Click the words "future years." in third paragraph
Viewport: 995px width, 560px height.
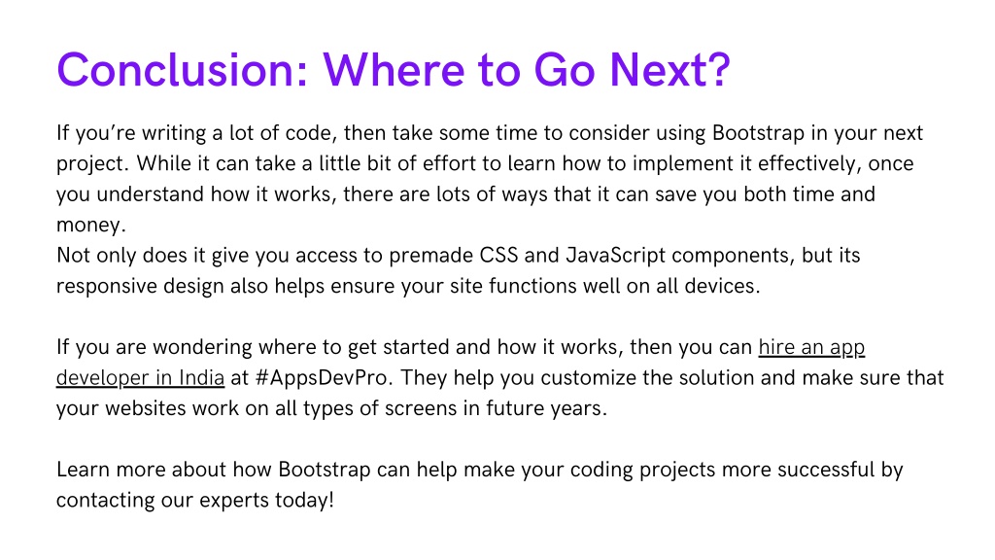[546, 408]
